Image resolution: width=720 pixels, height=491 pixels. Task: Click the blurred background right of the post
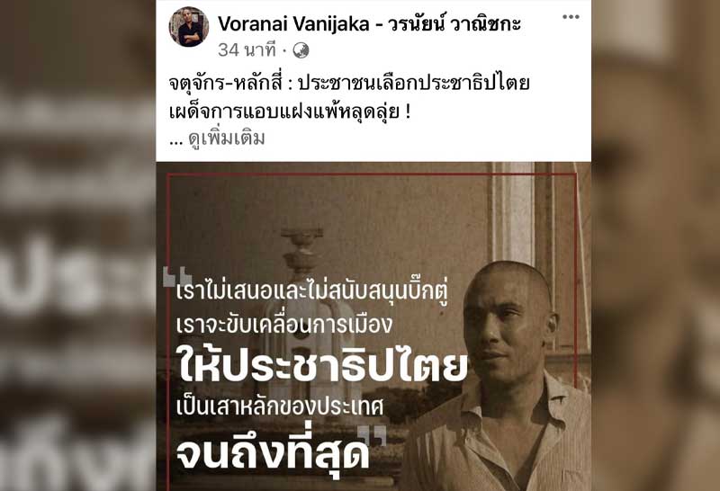click(656, 245)
